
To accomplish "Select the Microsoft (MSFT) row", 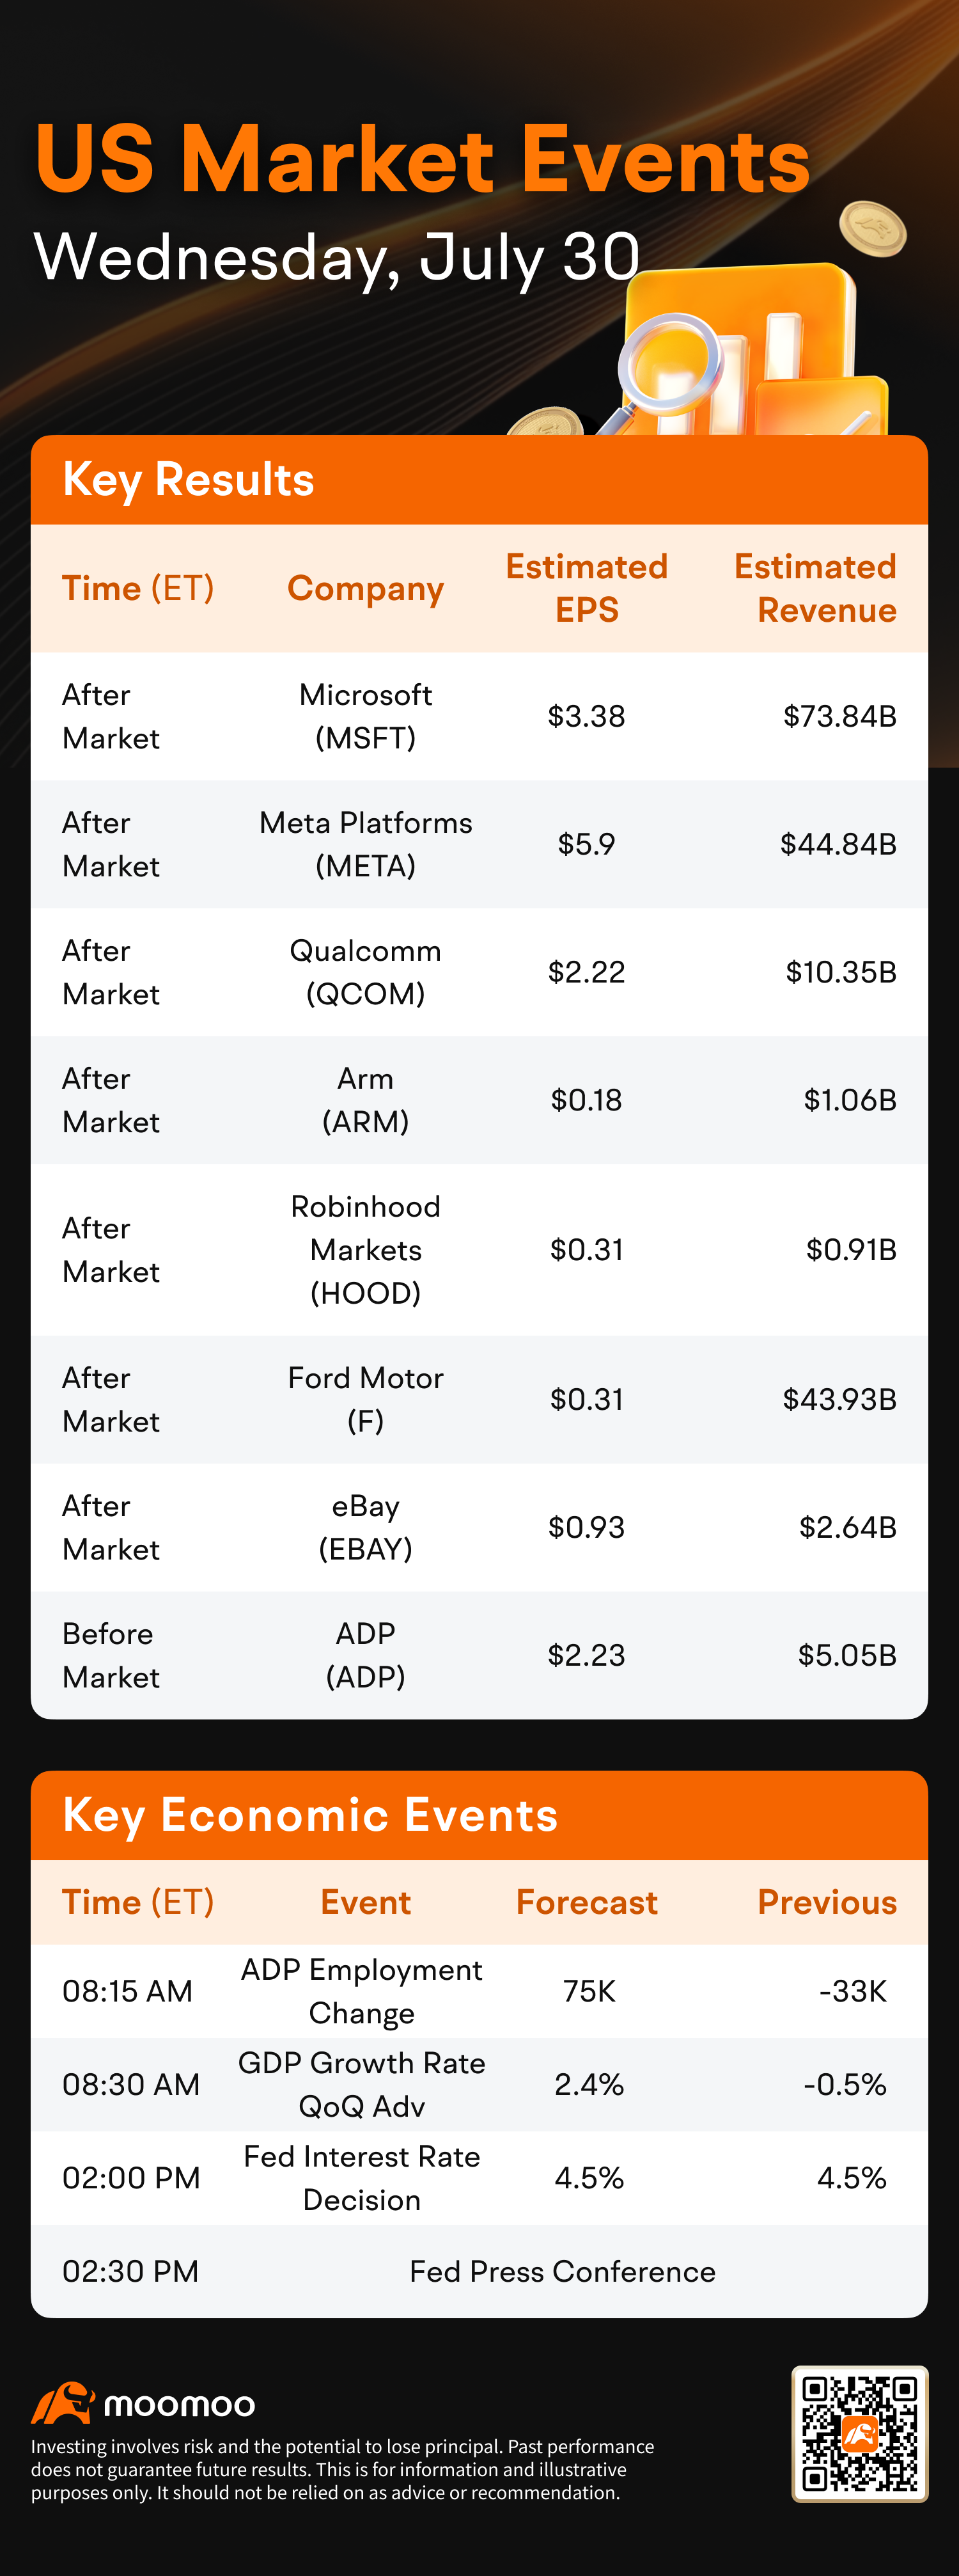I will coord(479,716).
